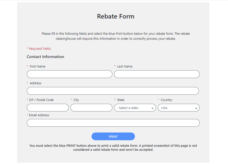Click the red asterisk beside First Name

click(x=27, y=66)
